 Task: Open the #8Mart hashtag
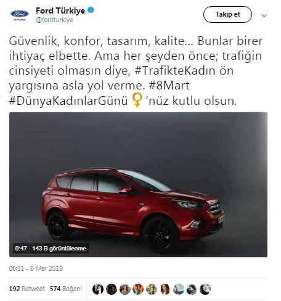169,86
